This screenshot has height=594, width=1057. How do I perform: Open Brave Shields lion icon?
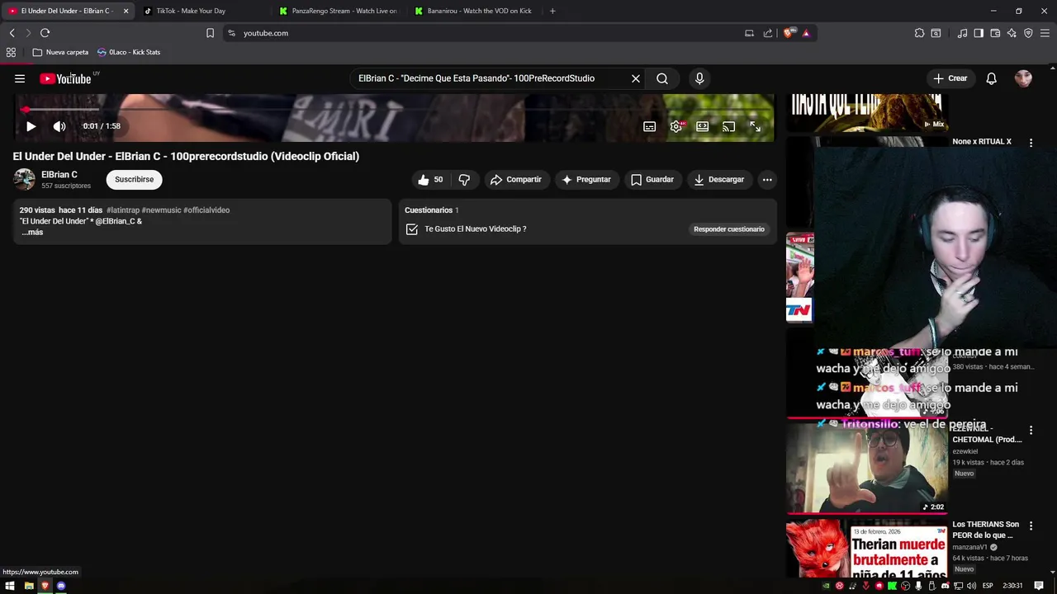(x=788, y=33)
